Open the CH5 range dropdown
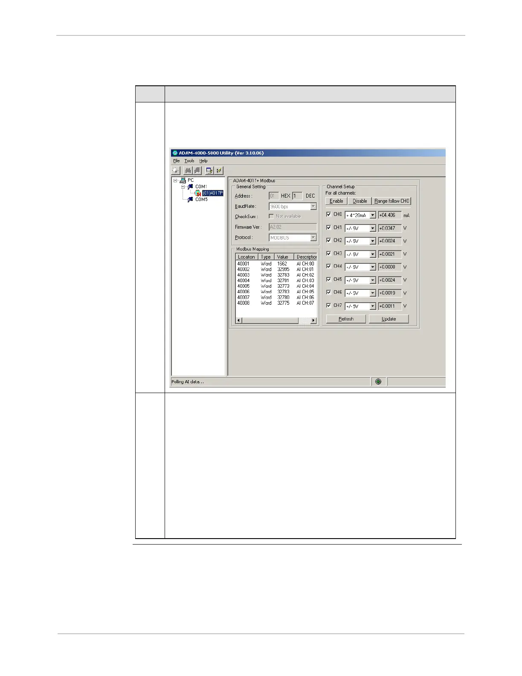Screen dimensions: 522x676 pyautogui.click(x=372, y=280)
